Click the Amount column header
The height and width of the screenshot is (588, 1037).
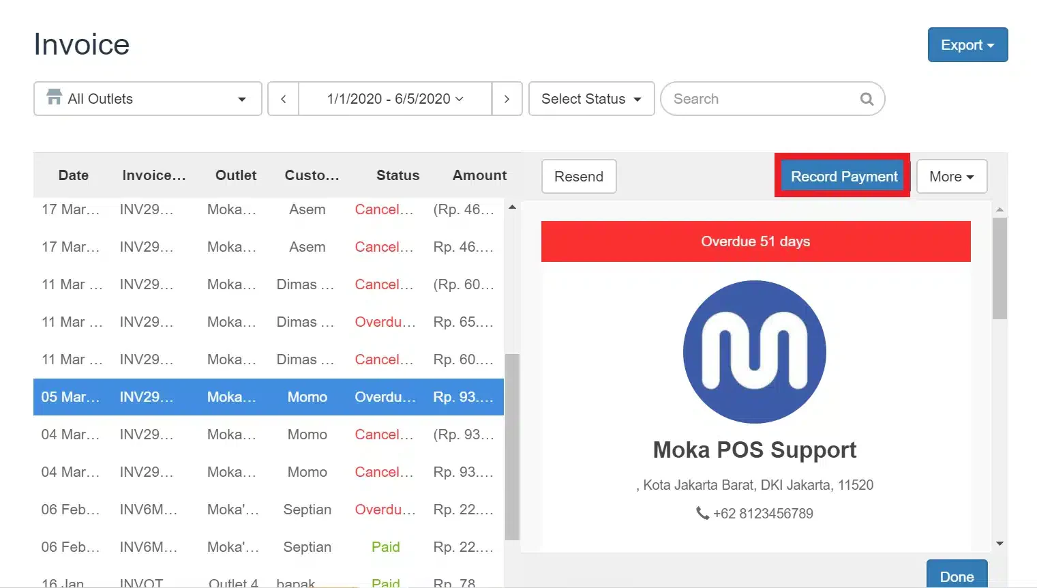point(480,175)
